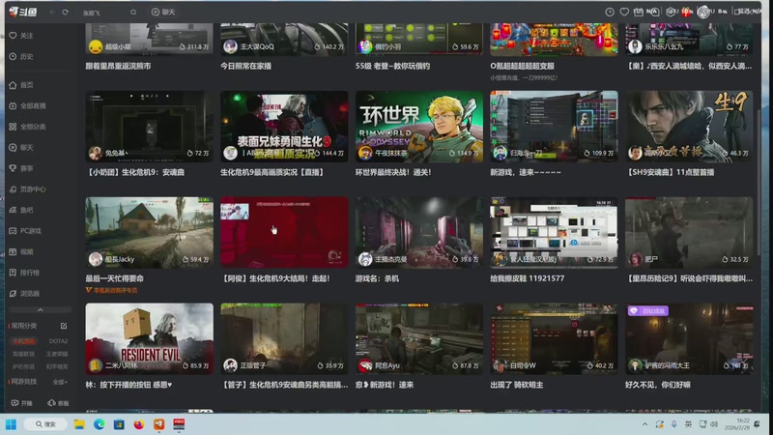Click streamer avatar of 正版管子
773x435 pixels.
coord(230,365)
